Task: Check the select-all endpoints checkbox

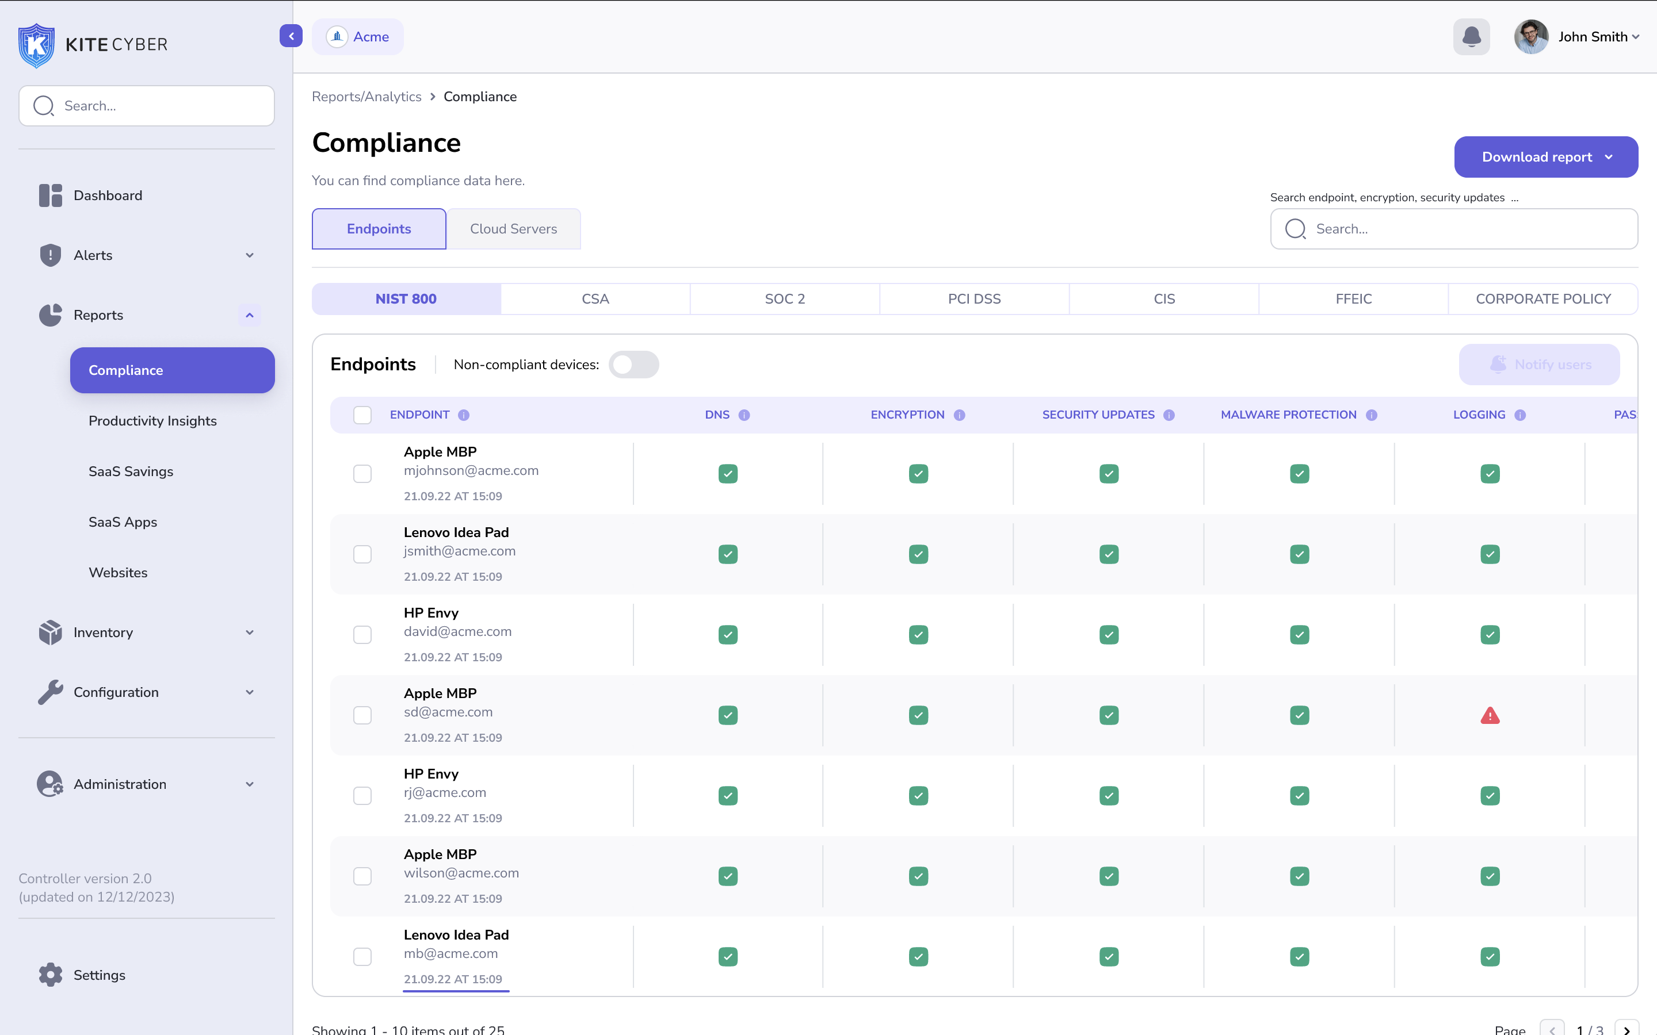Action: (362, 415)
